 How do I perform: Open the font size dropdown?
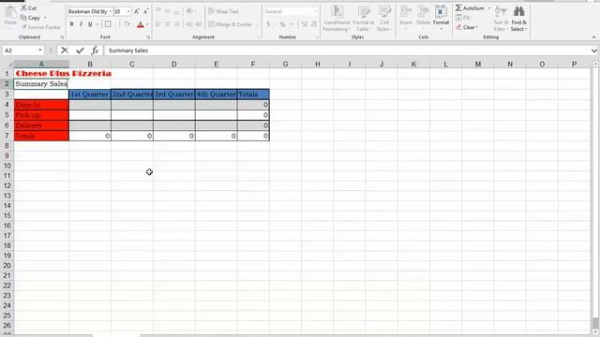point(128,11)
